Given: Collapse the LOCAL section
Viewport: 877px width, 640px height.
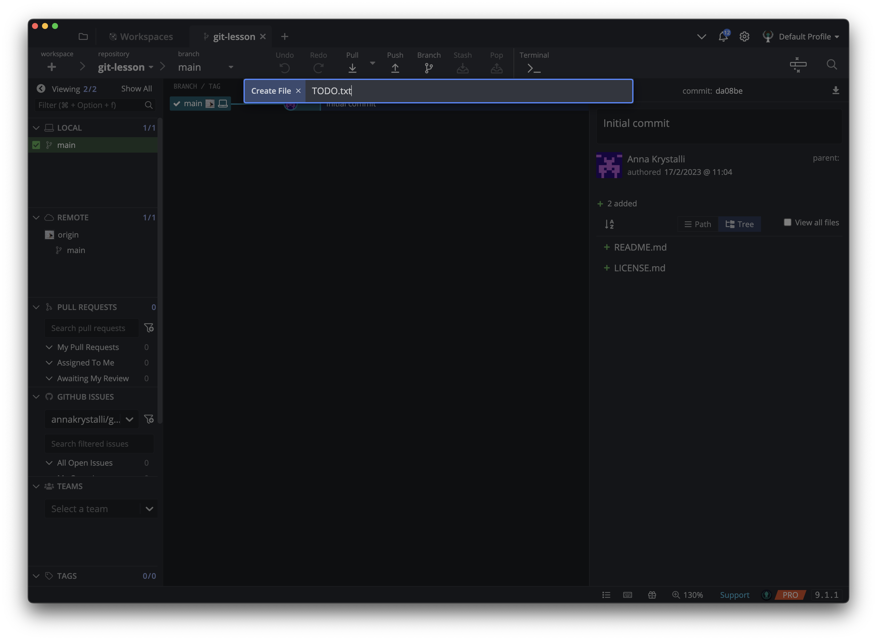Looking at the screenshot, I should [x=36, y=128].
